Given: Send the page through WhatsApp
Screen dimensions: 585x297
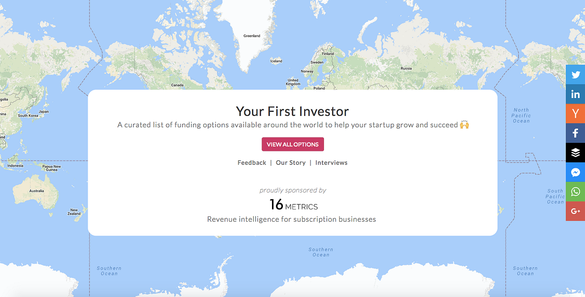Looking at the screenshot, I should [x=575, y=192].
